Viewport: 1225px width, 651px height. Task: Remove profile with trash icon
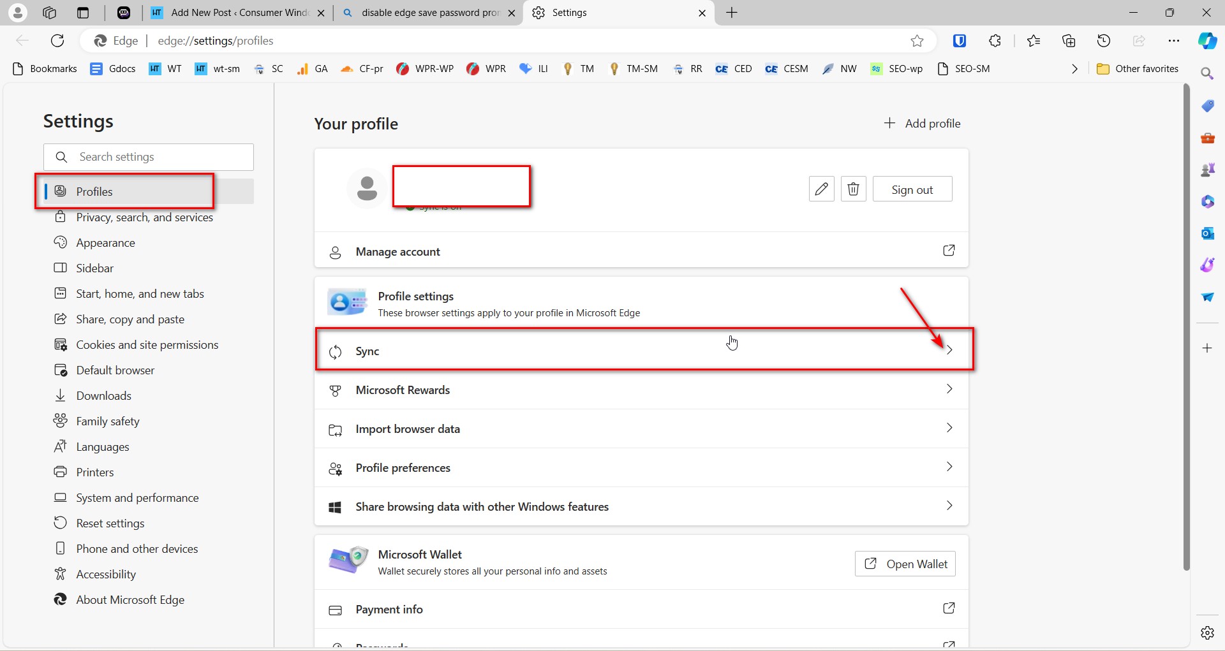tap(853, 189)
